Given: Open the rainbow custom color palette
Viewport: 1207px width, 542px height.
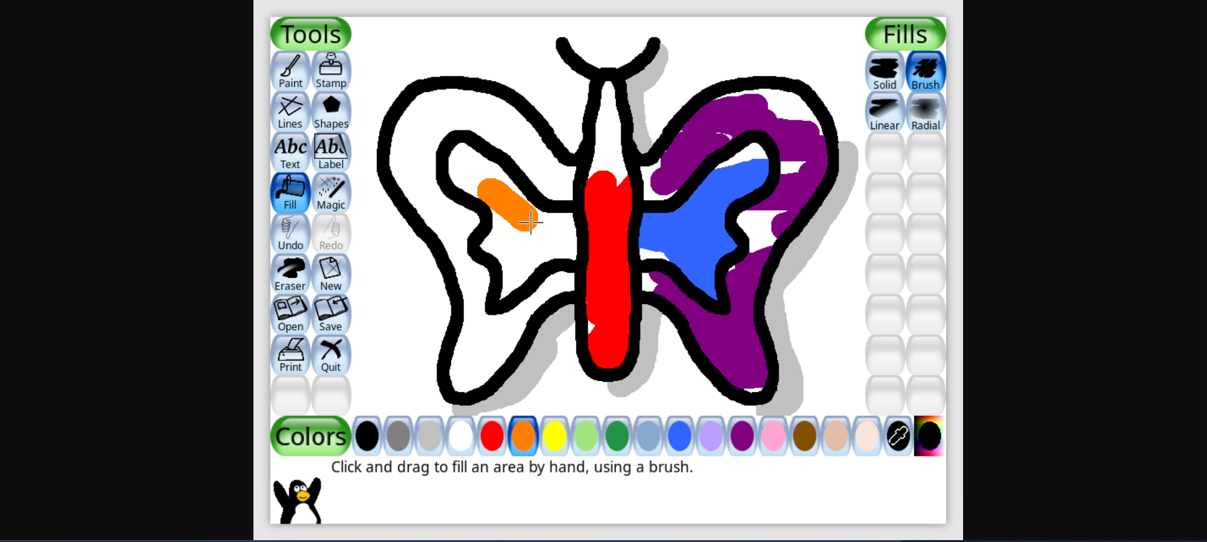Looking at the screenshot, I should (x=929, y=436).
